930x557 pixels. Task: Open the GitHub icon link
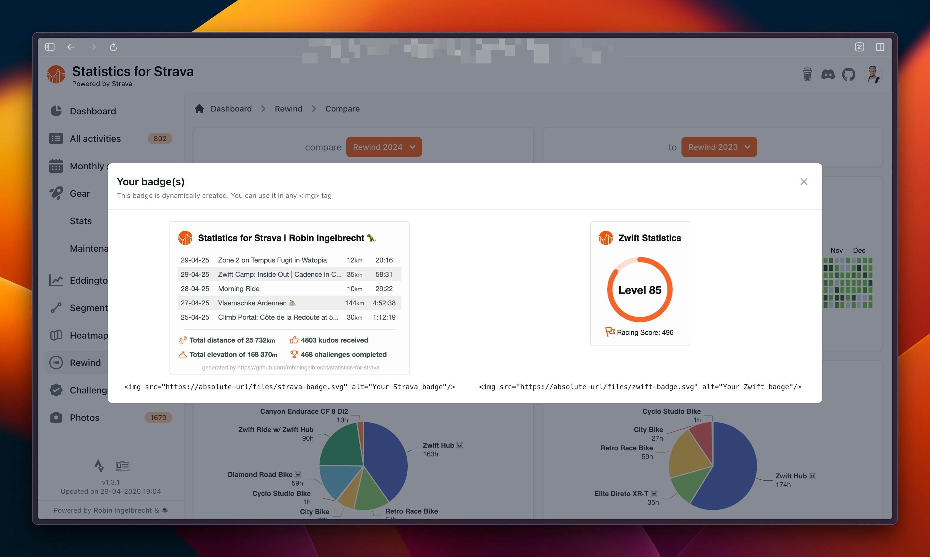point(848,74)
